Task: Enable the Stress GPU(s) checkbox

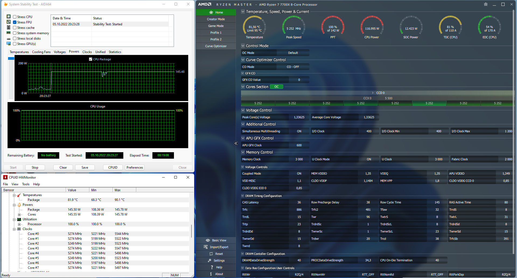Action: [15, 44]
